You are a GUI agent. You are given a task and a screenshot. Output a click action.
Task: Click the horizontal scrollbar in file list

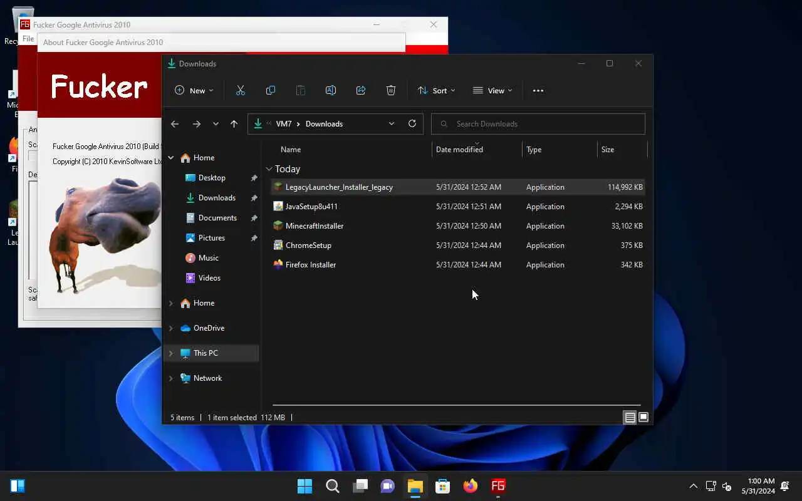coord(457,405)
